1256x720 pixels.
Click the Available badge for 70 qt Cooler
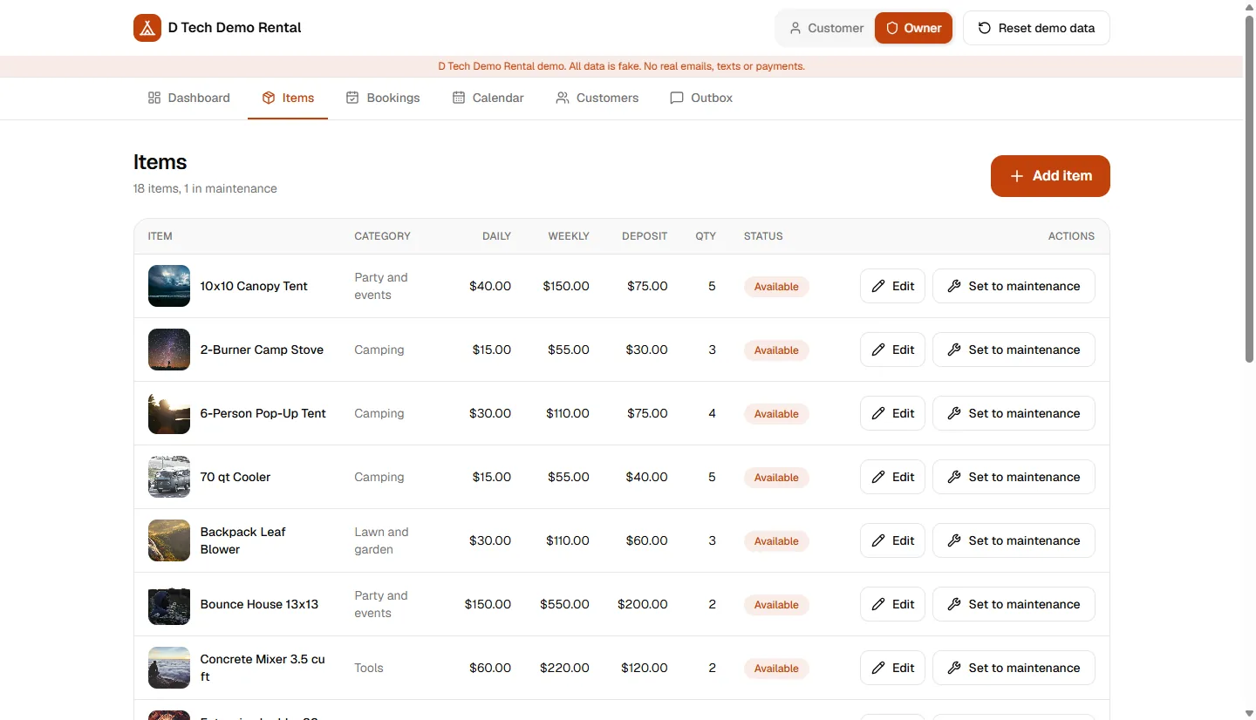(776, 478)
